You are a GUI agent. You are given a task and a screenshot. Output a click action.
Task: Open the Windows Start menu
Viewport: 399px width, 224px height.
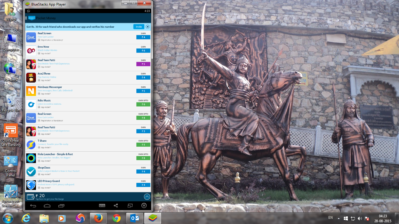click(8, 218)
